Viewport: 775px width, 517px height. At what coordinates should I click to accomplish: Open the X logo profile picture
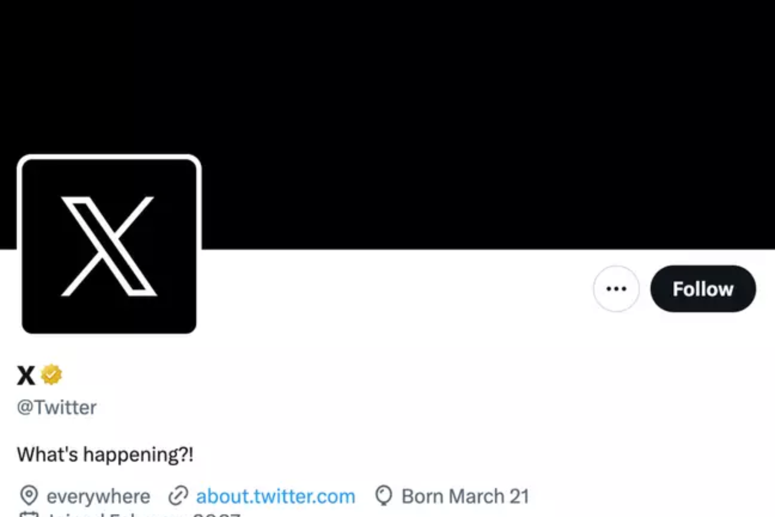point(109,246)
